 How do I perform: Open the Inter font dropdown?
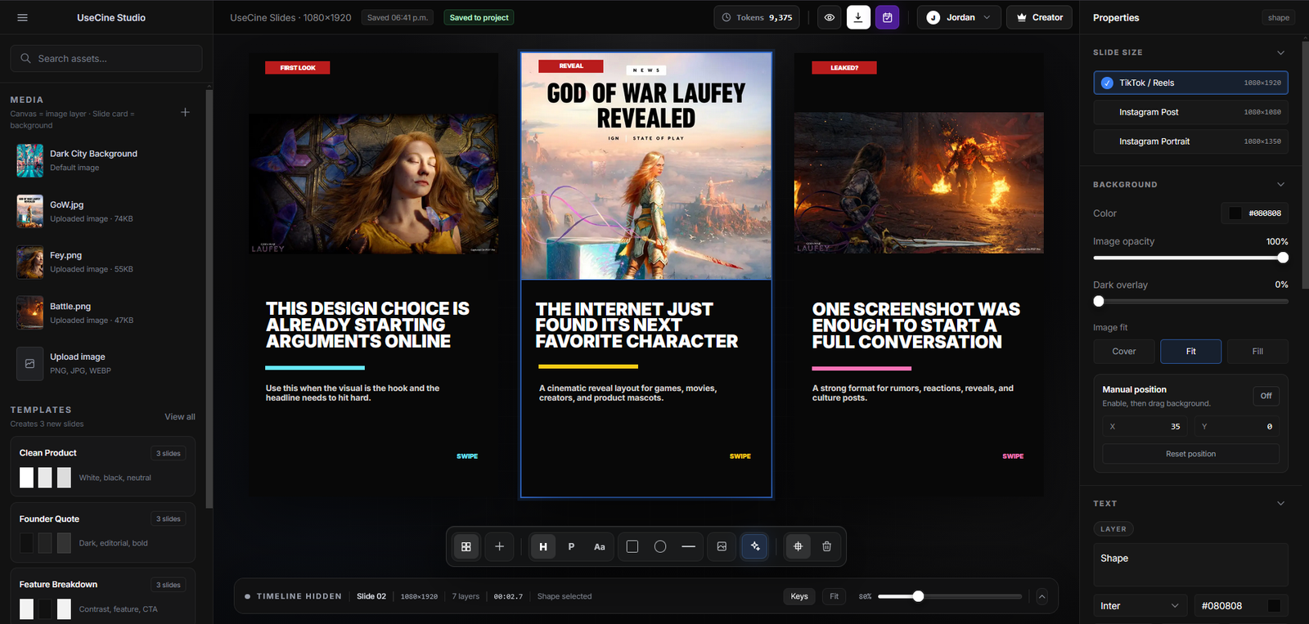point(1140,606)
